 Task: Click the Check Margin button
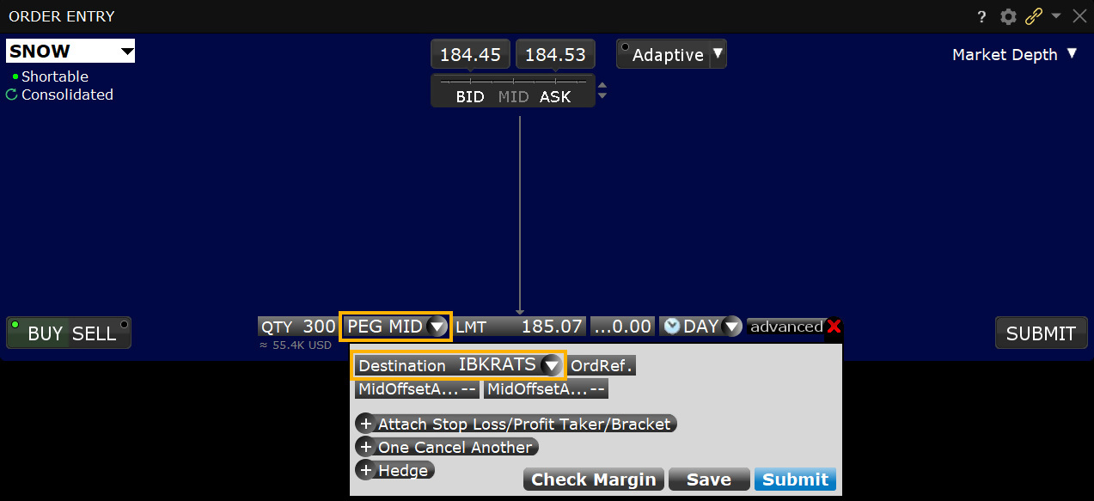pyautogui.click(x=593, y=479)
